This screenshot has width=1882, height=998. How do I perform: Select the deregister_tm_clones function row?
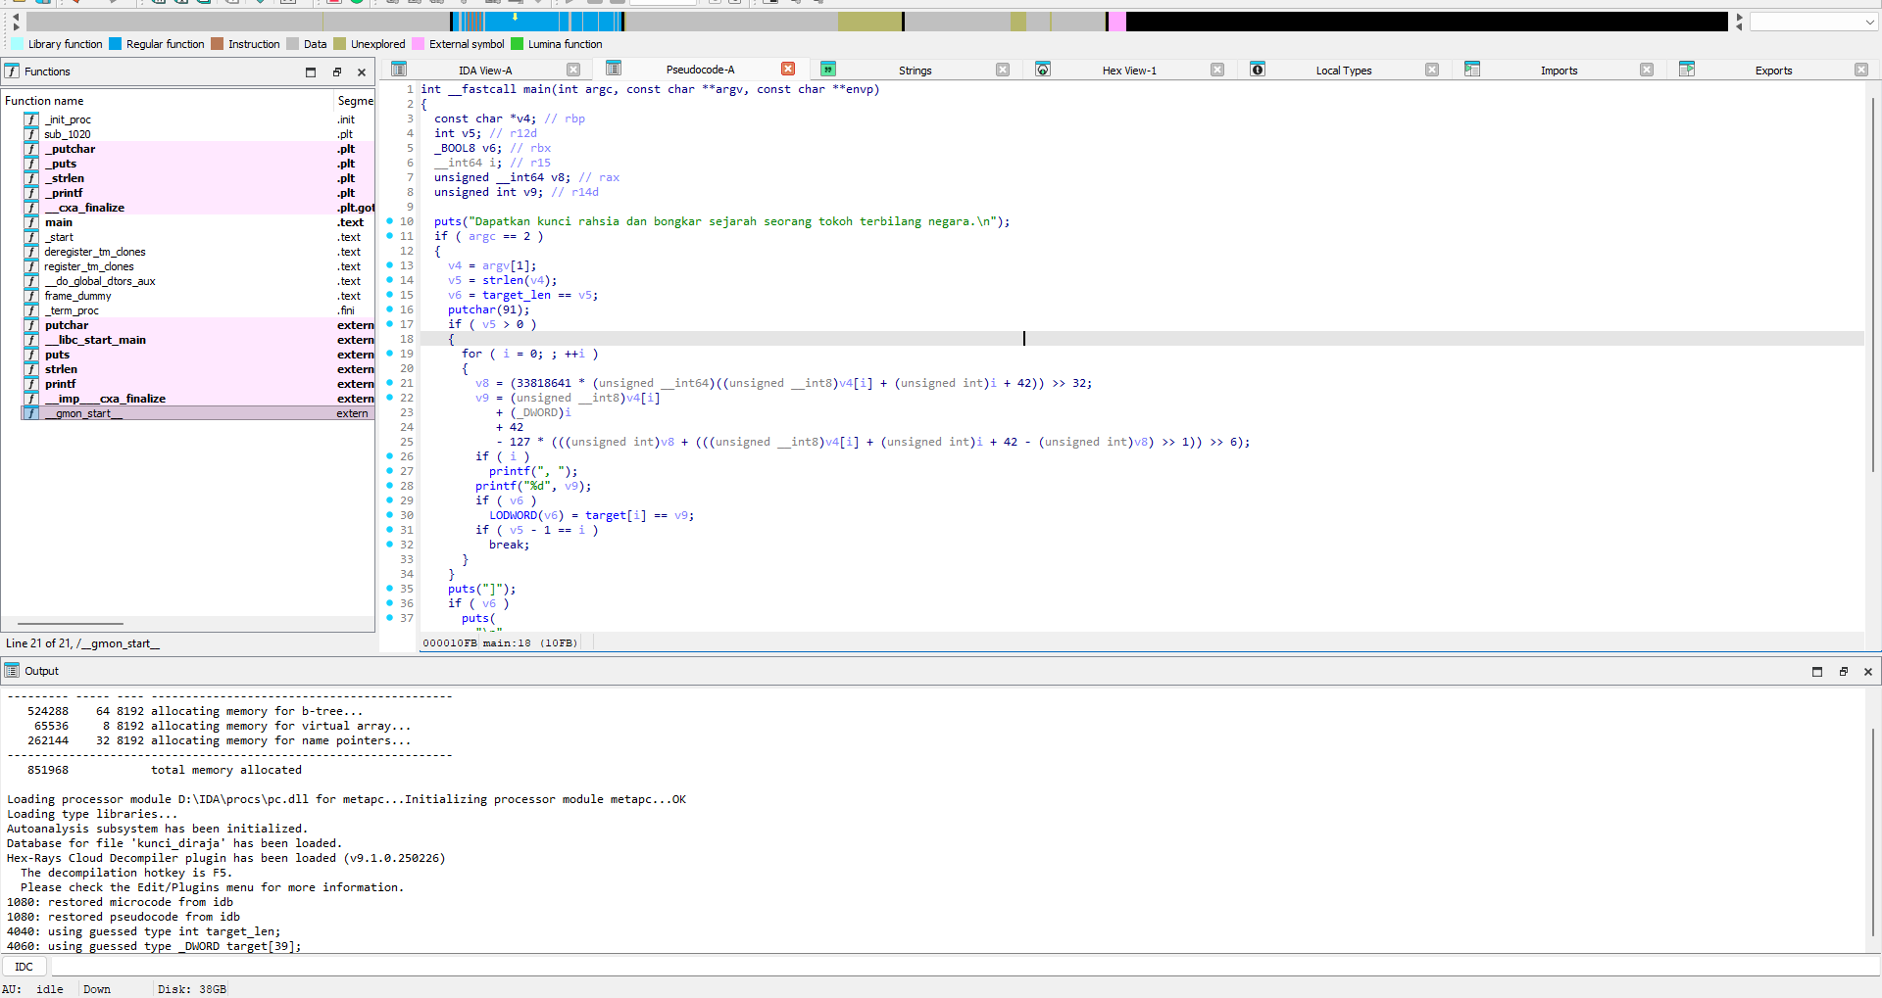198,252
